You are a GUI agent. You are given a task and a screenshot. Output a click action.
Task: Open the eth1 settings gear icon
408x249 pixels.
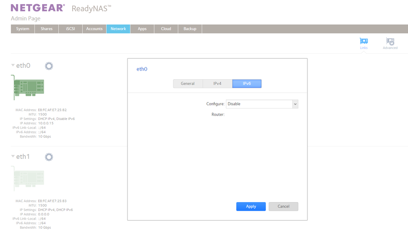point(49,157)
